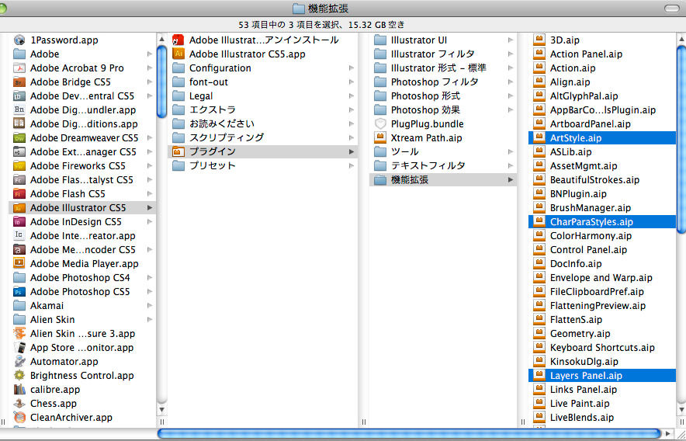
Task: Click the PlugPlug.bundle icon
Action: coord(380,124)
